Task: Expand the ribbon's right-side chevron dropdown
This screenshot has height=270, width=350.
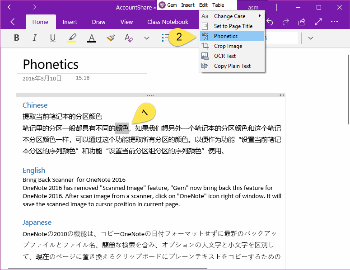Action: pos(311,38)
